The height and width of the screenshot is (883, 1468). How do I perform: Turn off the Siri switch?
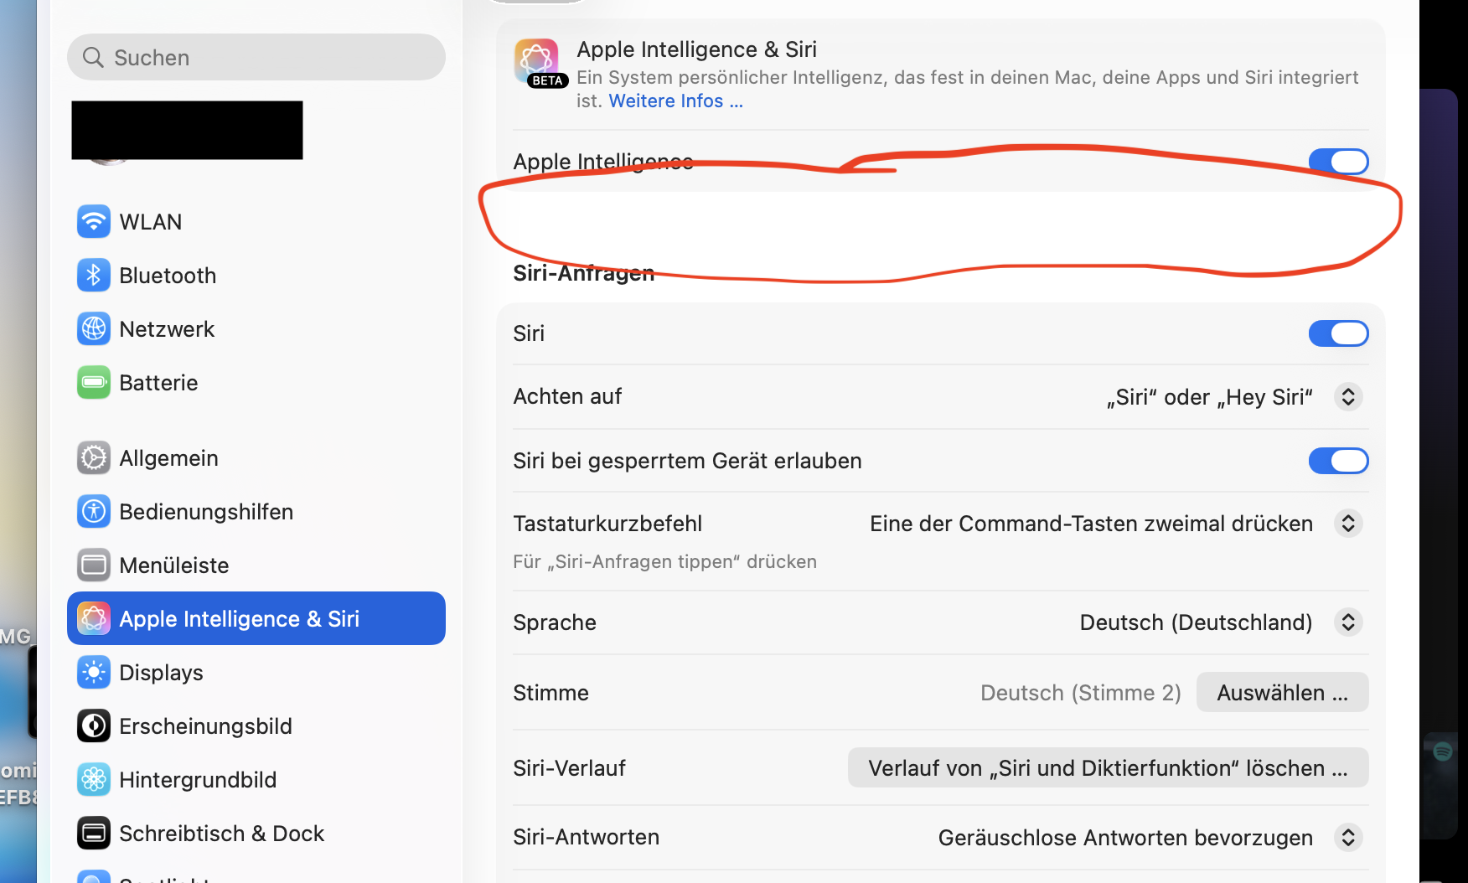pos(1338,333)
